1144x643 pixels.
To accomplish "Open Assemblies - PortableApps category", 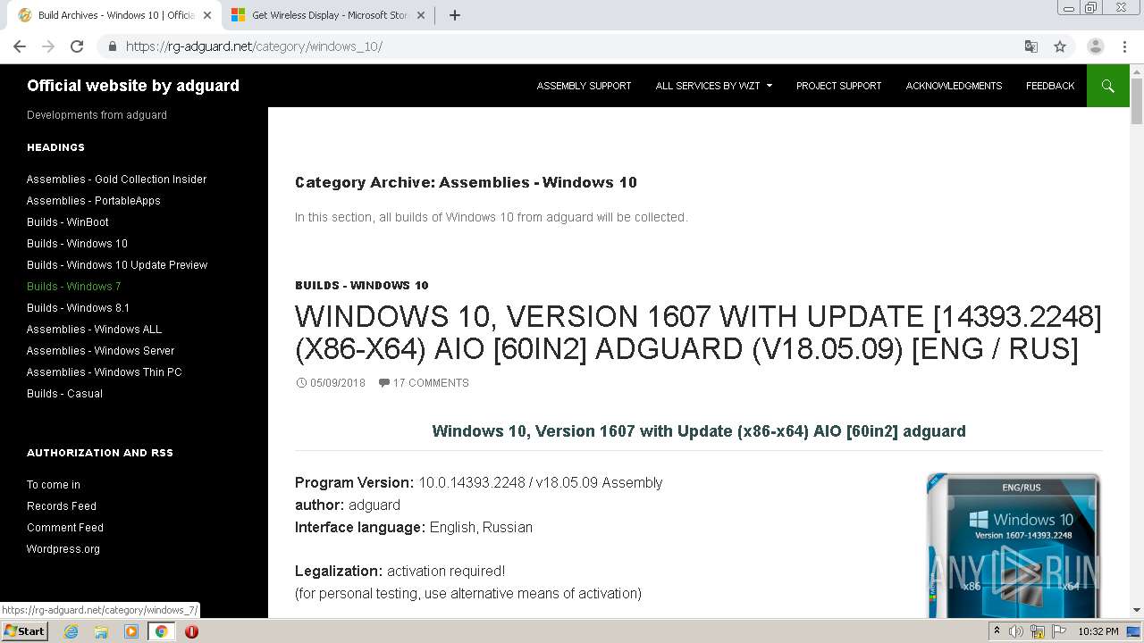I will 94,201.
